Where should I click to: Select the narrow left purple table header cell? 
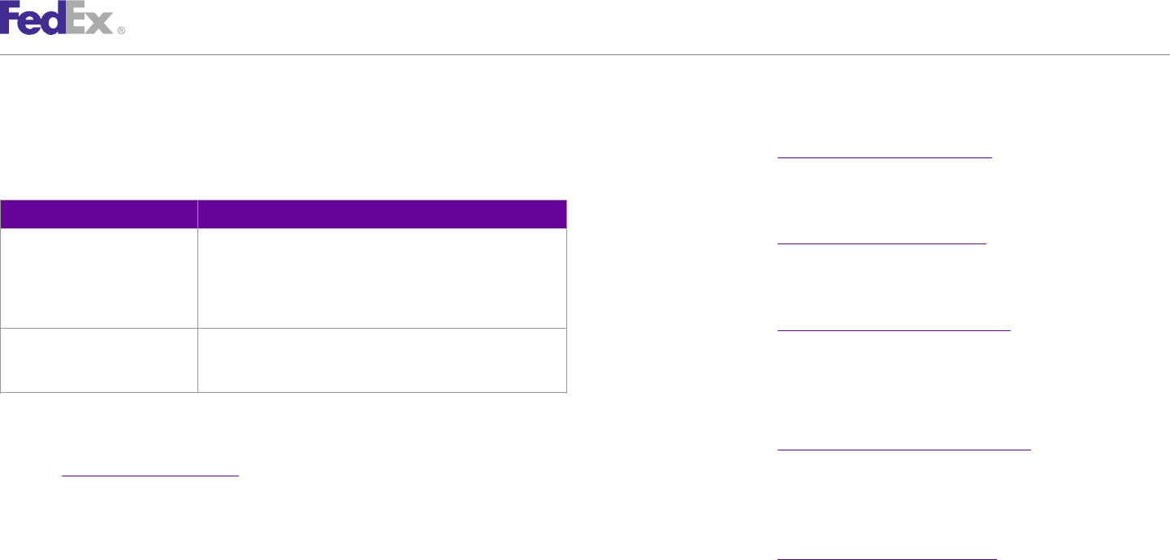coord(98,214)
